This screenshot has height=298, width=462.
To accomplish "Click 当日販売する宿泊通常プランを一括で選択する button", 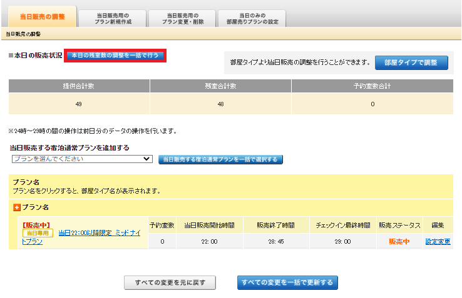I will (x=220, y=159).
